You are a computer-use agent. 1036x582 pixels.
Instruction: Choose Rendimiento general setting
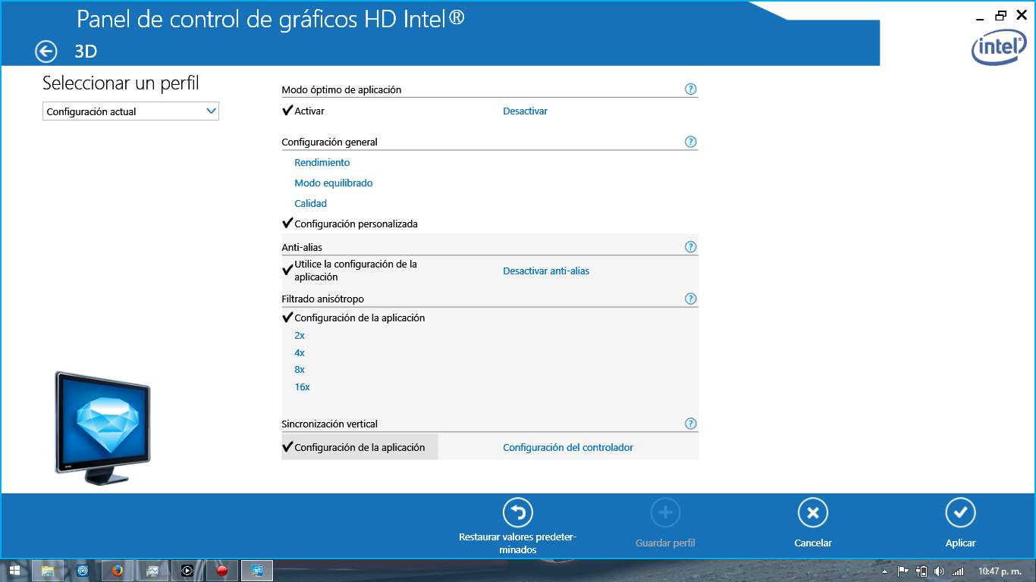click(x=322, y=163)
